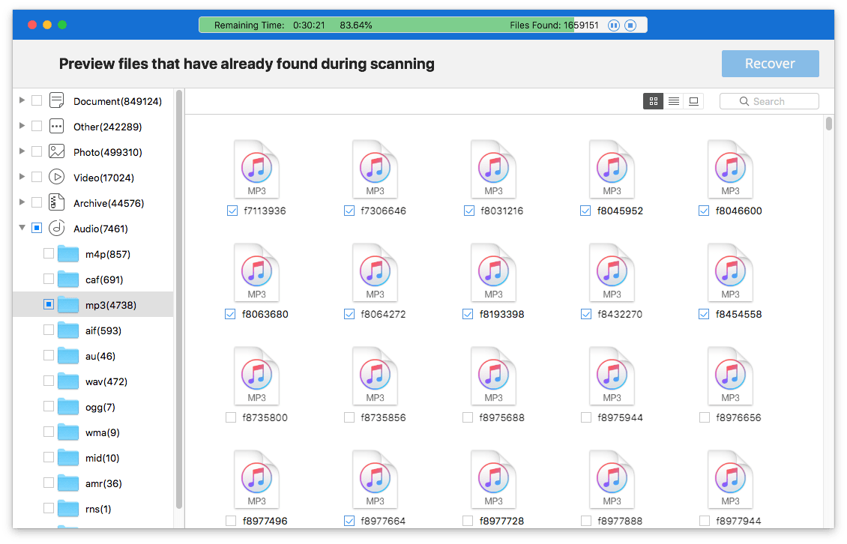Image resolution: width=847 pixels, height=544 pixels.
Task: Select the Video(17024) category label
Action: tap(103, 178)
